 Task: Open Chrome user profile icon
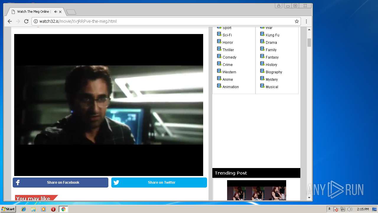pyautogui.click(x=278, y=6)
